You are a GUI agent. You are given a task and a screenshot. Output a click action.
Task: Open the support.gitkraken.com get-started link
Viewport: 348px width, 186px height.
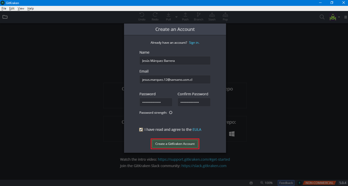click(194, 159)
